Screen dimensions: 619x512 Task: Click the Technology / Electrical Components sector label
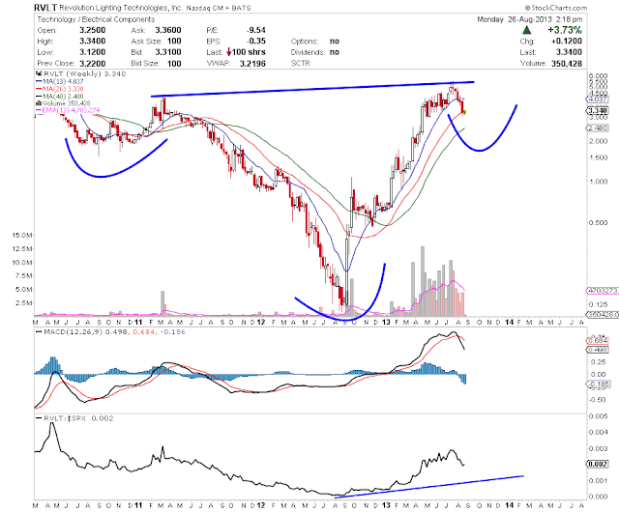pyautogui.click(x=96, y=19)
